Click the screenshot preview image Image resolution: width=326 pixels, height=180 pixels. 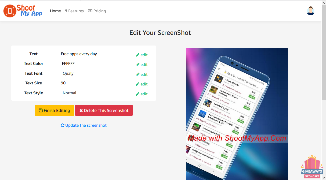click(237, 114)
